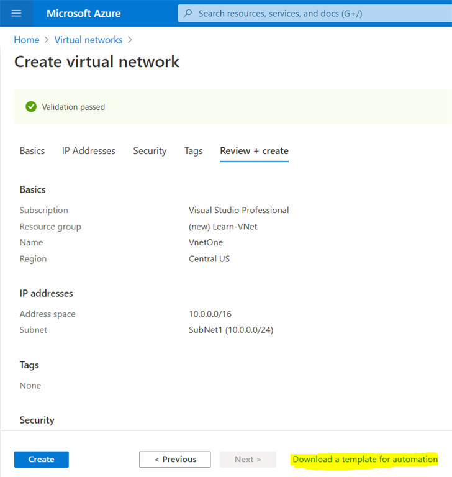This screenshot has height=477, width=452.
Task: Click the Subscription label
Action: (44, 210)
